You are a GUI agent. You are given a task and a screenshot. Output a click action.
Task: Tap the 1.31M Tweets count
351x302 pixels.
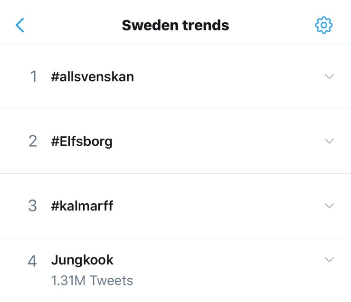click(x=92, y=281)
